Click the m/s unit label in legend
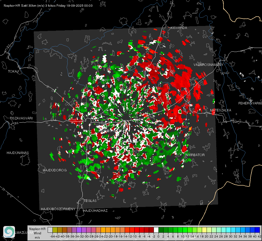 (37, 238)
